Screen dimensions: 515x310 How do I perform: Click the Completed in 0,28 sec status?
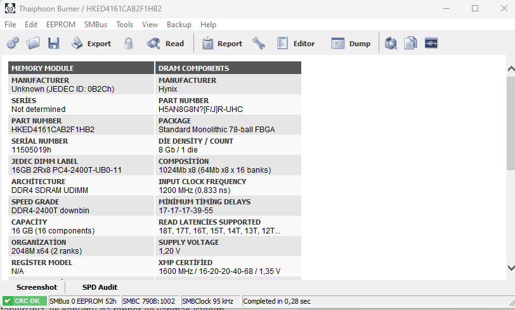click(277, 301)
